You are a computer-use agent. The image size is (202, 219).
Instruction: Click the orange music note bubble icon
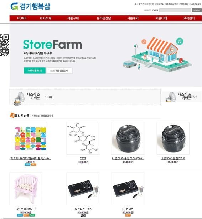144,41
